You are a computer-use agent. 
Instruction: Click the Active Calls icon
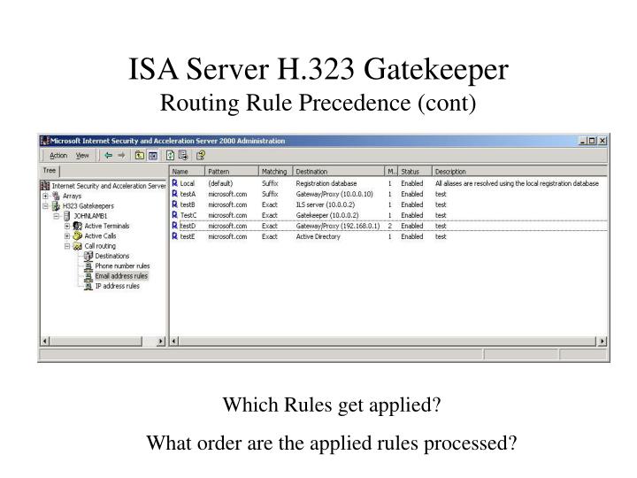click(x=78, y=236)
